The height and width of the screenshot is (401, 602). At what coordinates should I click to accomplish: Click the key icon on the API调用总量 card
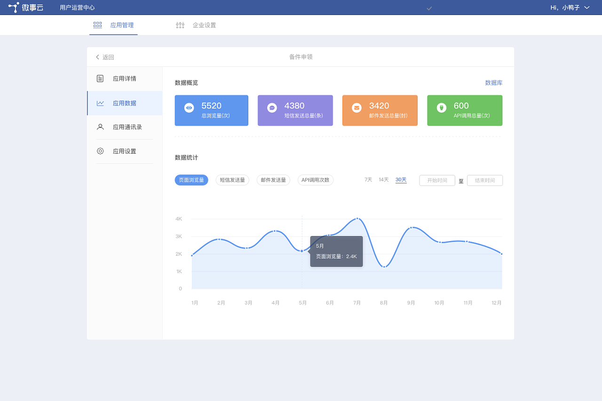point(442,108)
